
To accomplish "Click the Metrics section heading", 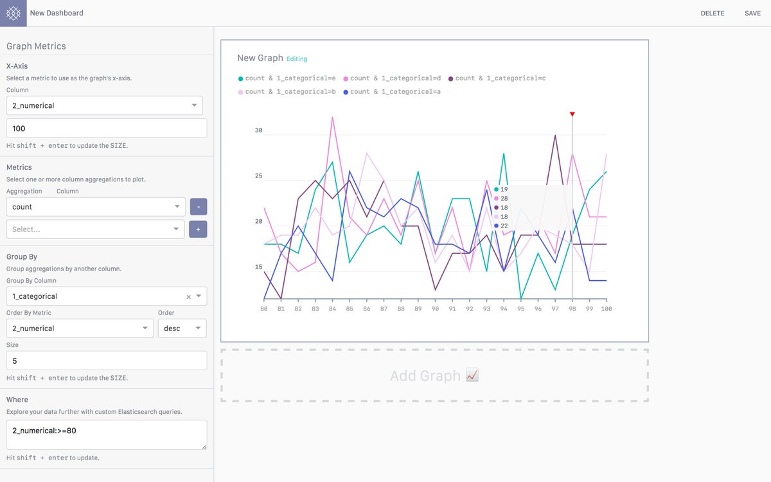I will 19,167.
